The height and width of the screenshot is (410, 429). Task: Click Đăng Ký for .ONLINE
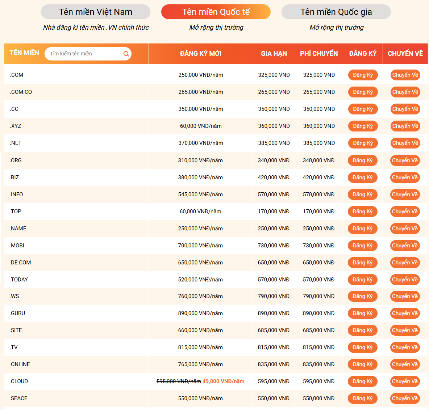coord(363,364)
